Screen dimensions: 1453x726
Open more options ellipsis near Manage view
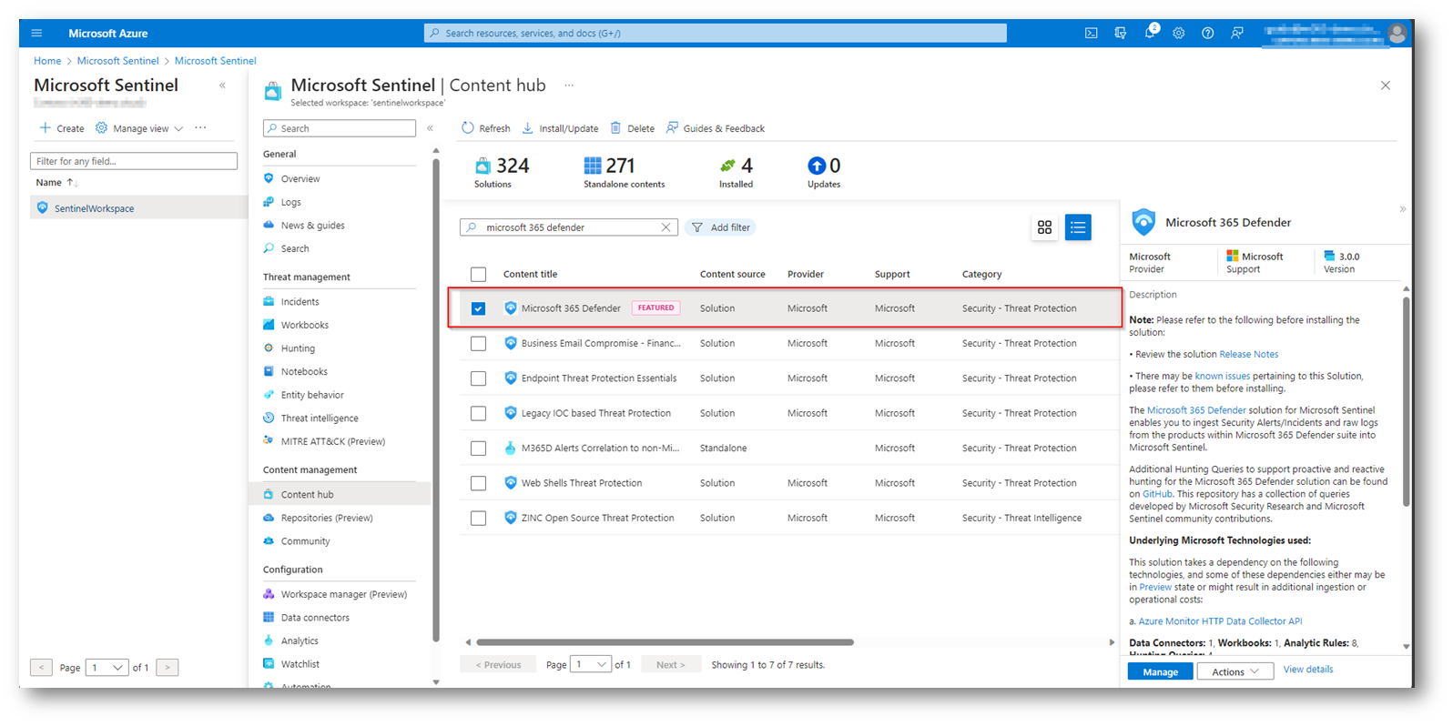pyautogui.click(x=200, y=128)
